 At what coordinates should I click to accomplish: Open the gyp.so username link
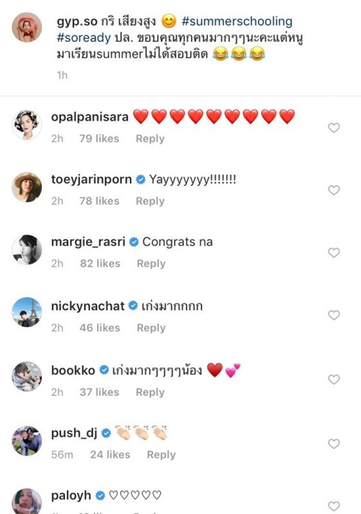tap(75, 22)
